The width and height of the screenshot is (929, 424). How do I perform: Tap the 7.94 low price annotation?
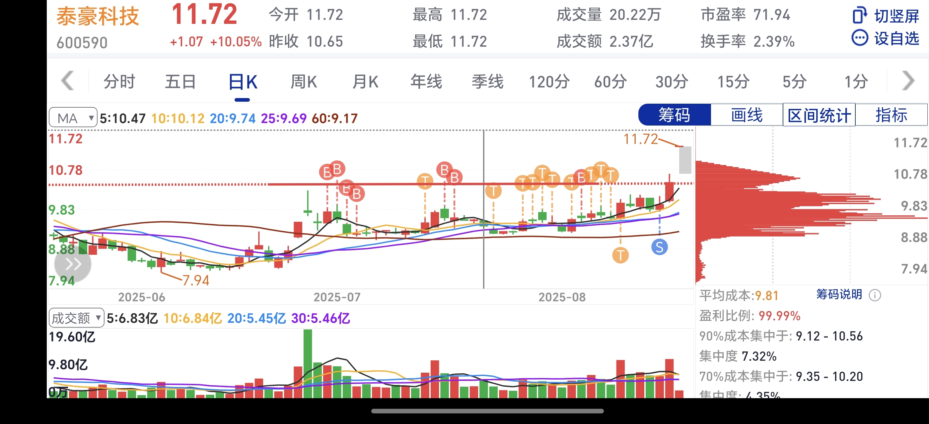(196, 280)
